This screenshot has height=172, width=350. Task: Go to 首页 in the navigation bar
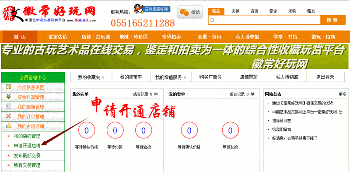[x=20, y=37]
